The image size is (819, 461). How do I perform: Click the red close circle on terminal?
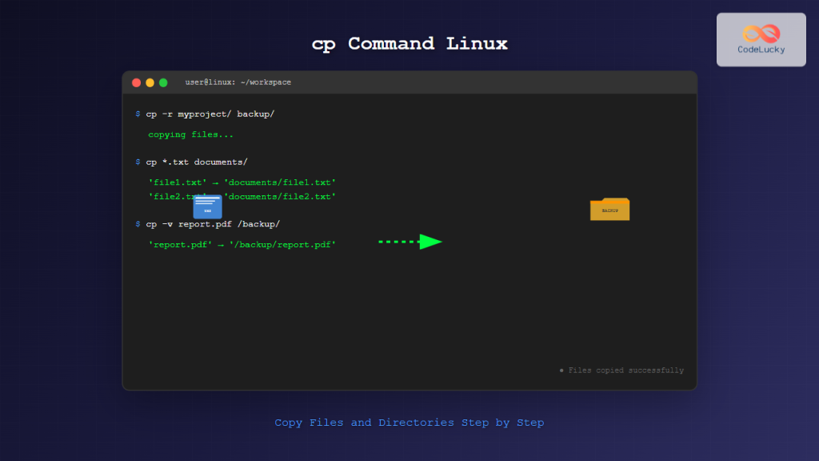click(x=136, y=82)
